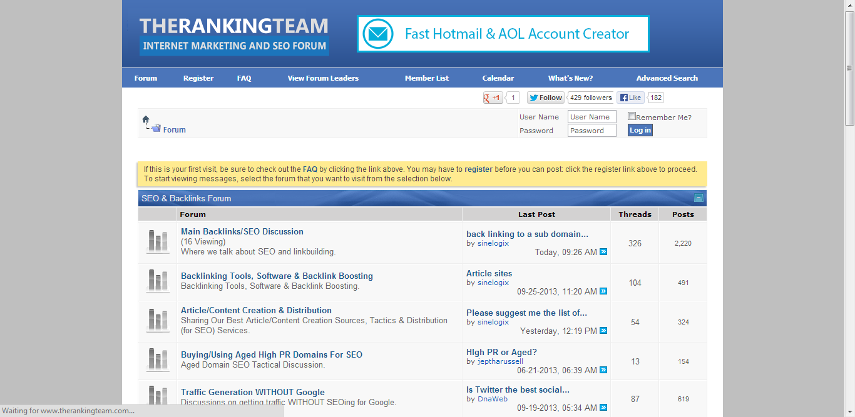Click forum icon beside Article/Content Creation row
The width and height of the screenshot is (855, 417).
(x=158, y=320)
